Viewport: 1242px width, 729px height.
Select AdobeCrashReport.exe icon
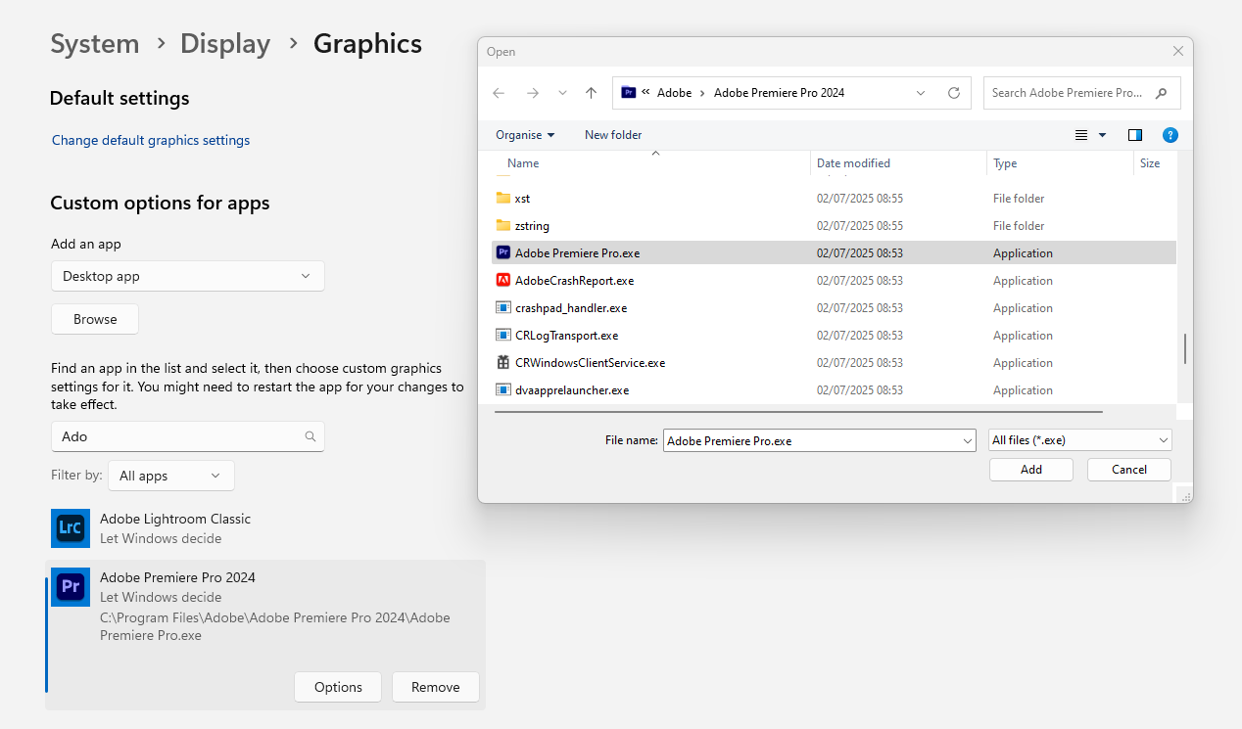[503, 281]
